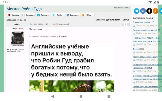Go to page 1 of the thread
162x101 pixels.
pos(20,20)
